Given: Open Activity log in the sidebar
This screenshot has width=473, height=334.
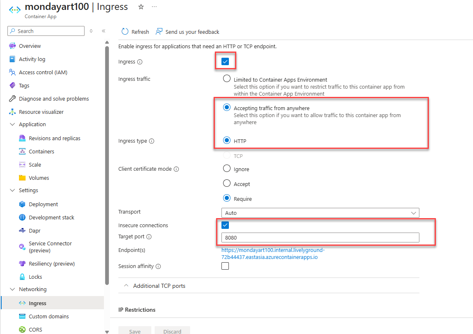Looking at the screenshot, I should tap(32, 59).
